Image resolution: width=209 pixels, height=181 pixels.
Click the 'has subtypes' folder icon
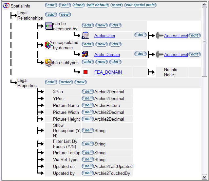(x=49, y=63)
